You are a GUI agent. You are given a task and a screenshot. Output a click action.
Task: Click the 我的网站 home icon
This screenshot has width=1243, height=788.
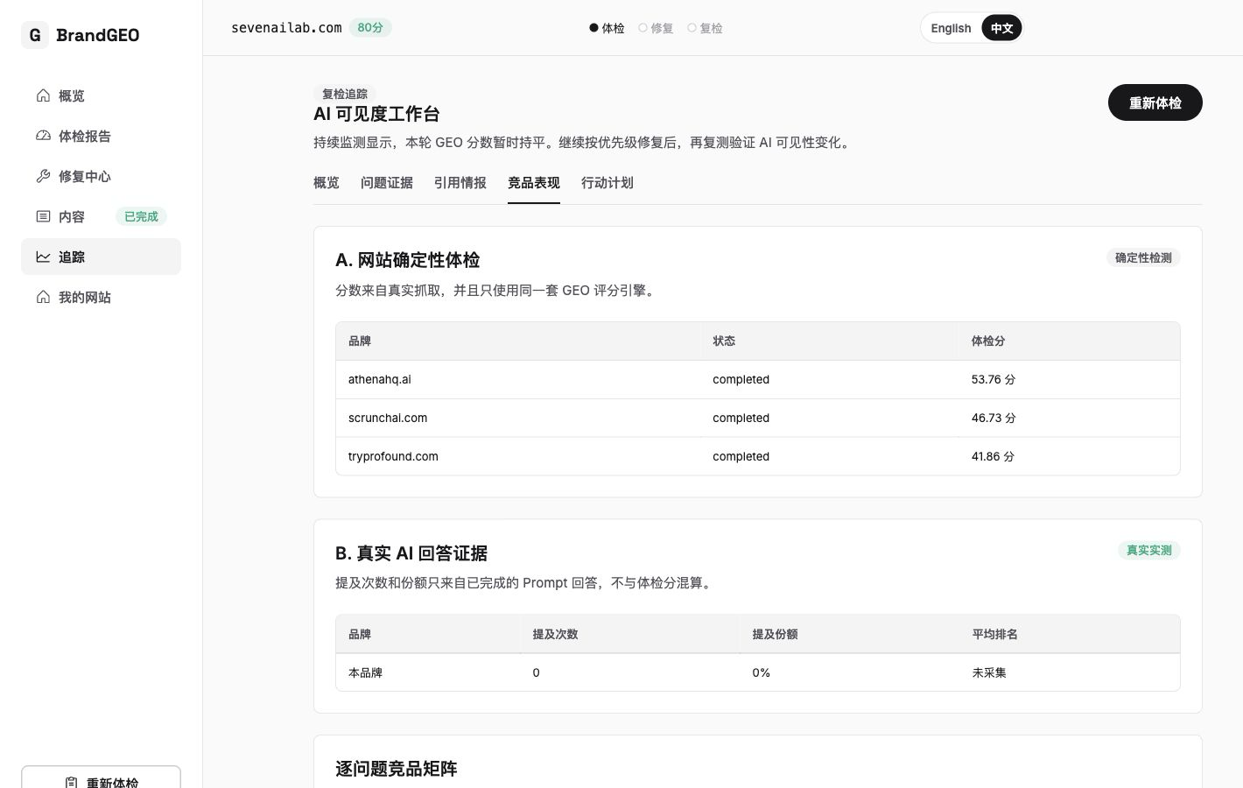[43, 297]
